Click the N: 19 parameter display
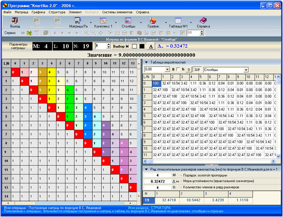The image size is (283, 217). (83, 46)
